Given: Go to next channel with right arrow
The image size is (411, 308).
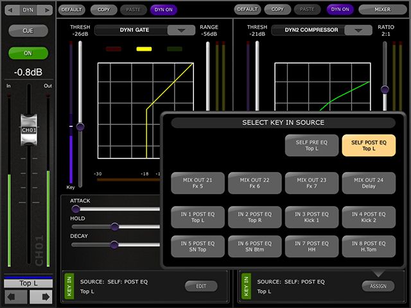Looking at the screenshot, I should pyautogui.click(x=40, y=298).
